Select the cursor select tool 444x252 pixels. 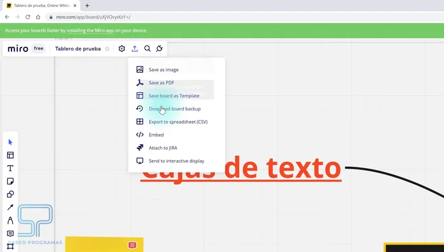pos(11,142)
